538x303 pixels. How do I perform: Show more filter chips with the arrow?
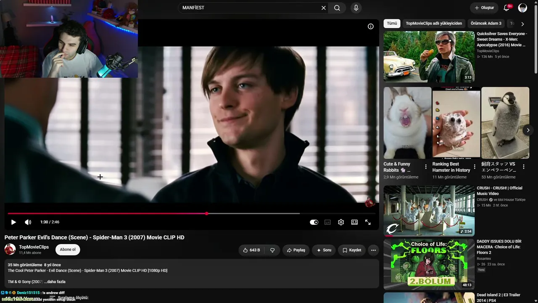point(522,24)
